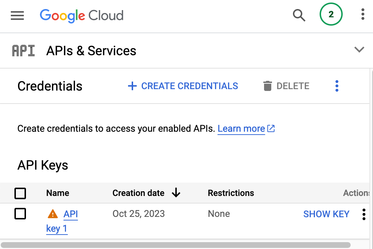Click the Learn more external-link icon
Viewport: 373px width, 249px height.
tap(271, 128)
